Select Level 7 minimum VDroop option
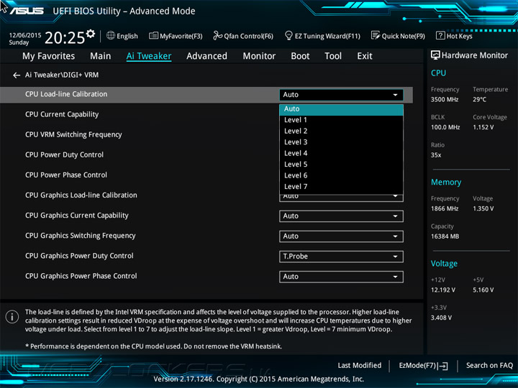The height and width of the screenshot is (388, 518). [341, 187]
